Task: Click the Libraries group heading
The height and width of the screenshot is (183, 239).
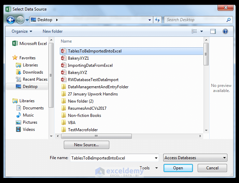Action: (23, 101)
